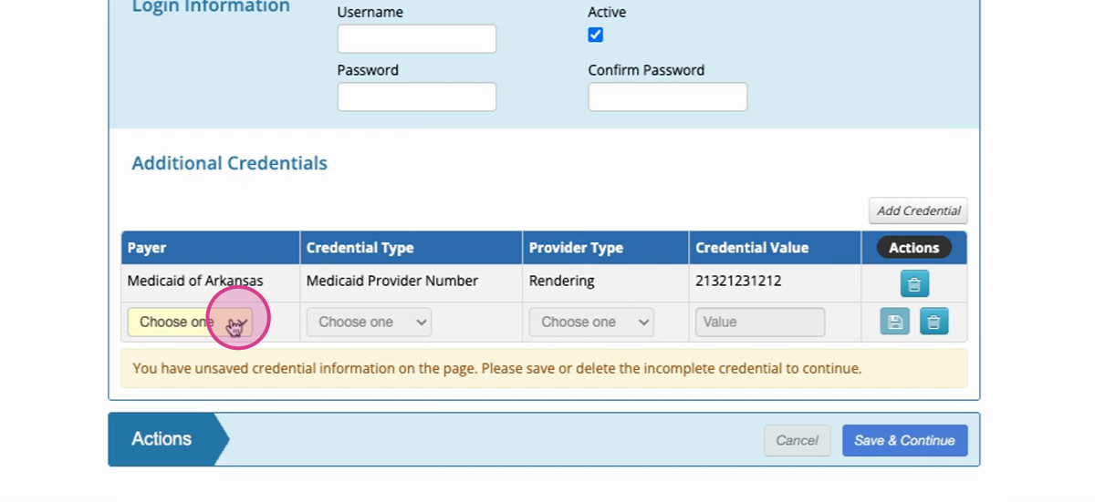Click the Credential Value column header
The image size is (1095, 502).
(x=776, y=248)
